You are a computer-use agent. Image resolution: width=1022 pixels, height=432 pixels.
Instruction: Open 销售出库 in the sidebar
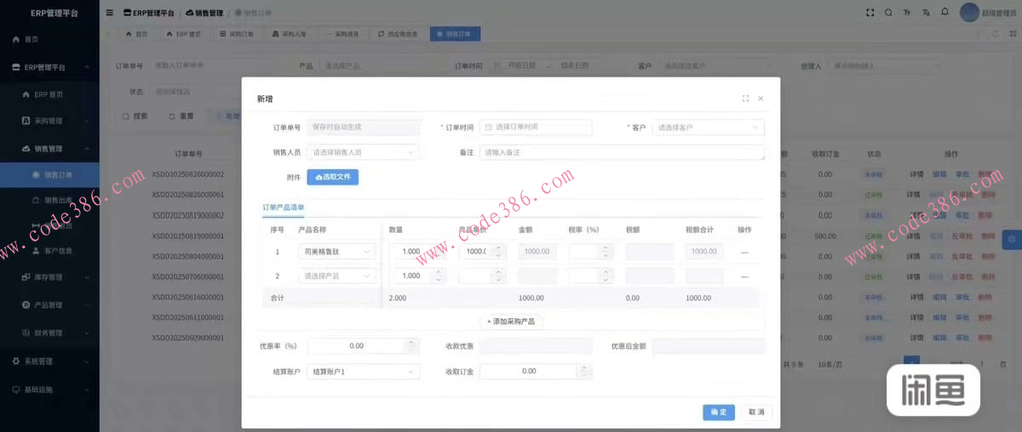click(49, 201)
